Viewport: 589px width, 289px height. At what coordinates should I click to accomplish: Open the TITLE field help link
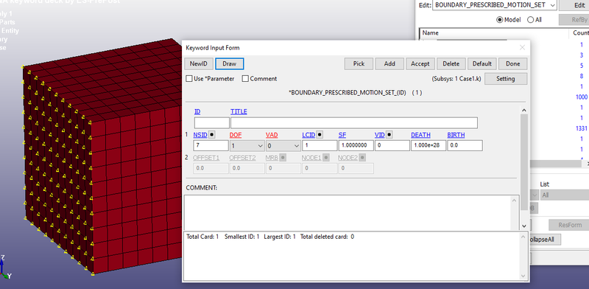[239, 111]
